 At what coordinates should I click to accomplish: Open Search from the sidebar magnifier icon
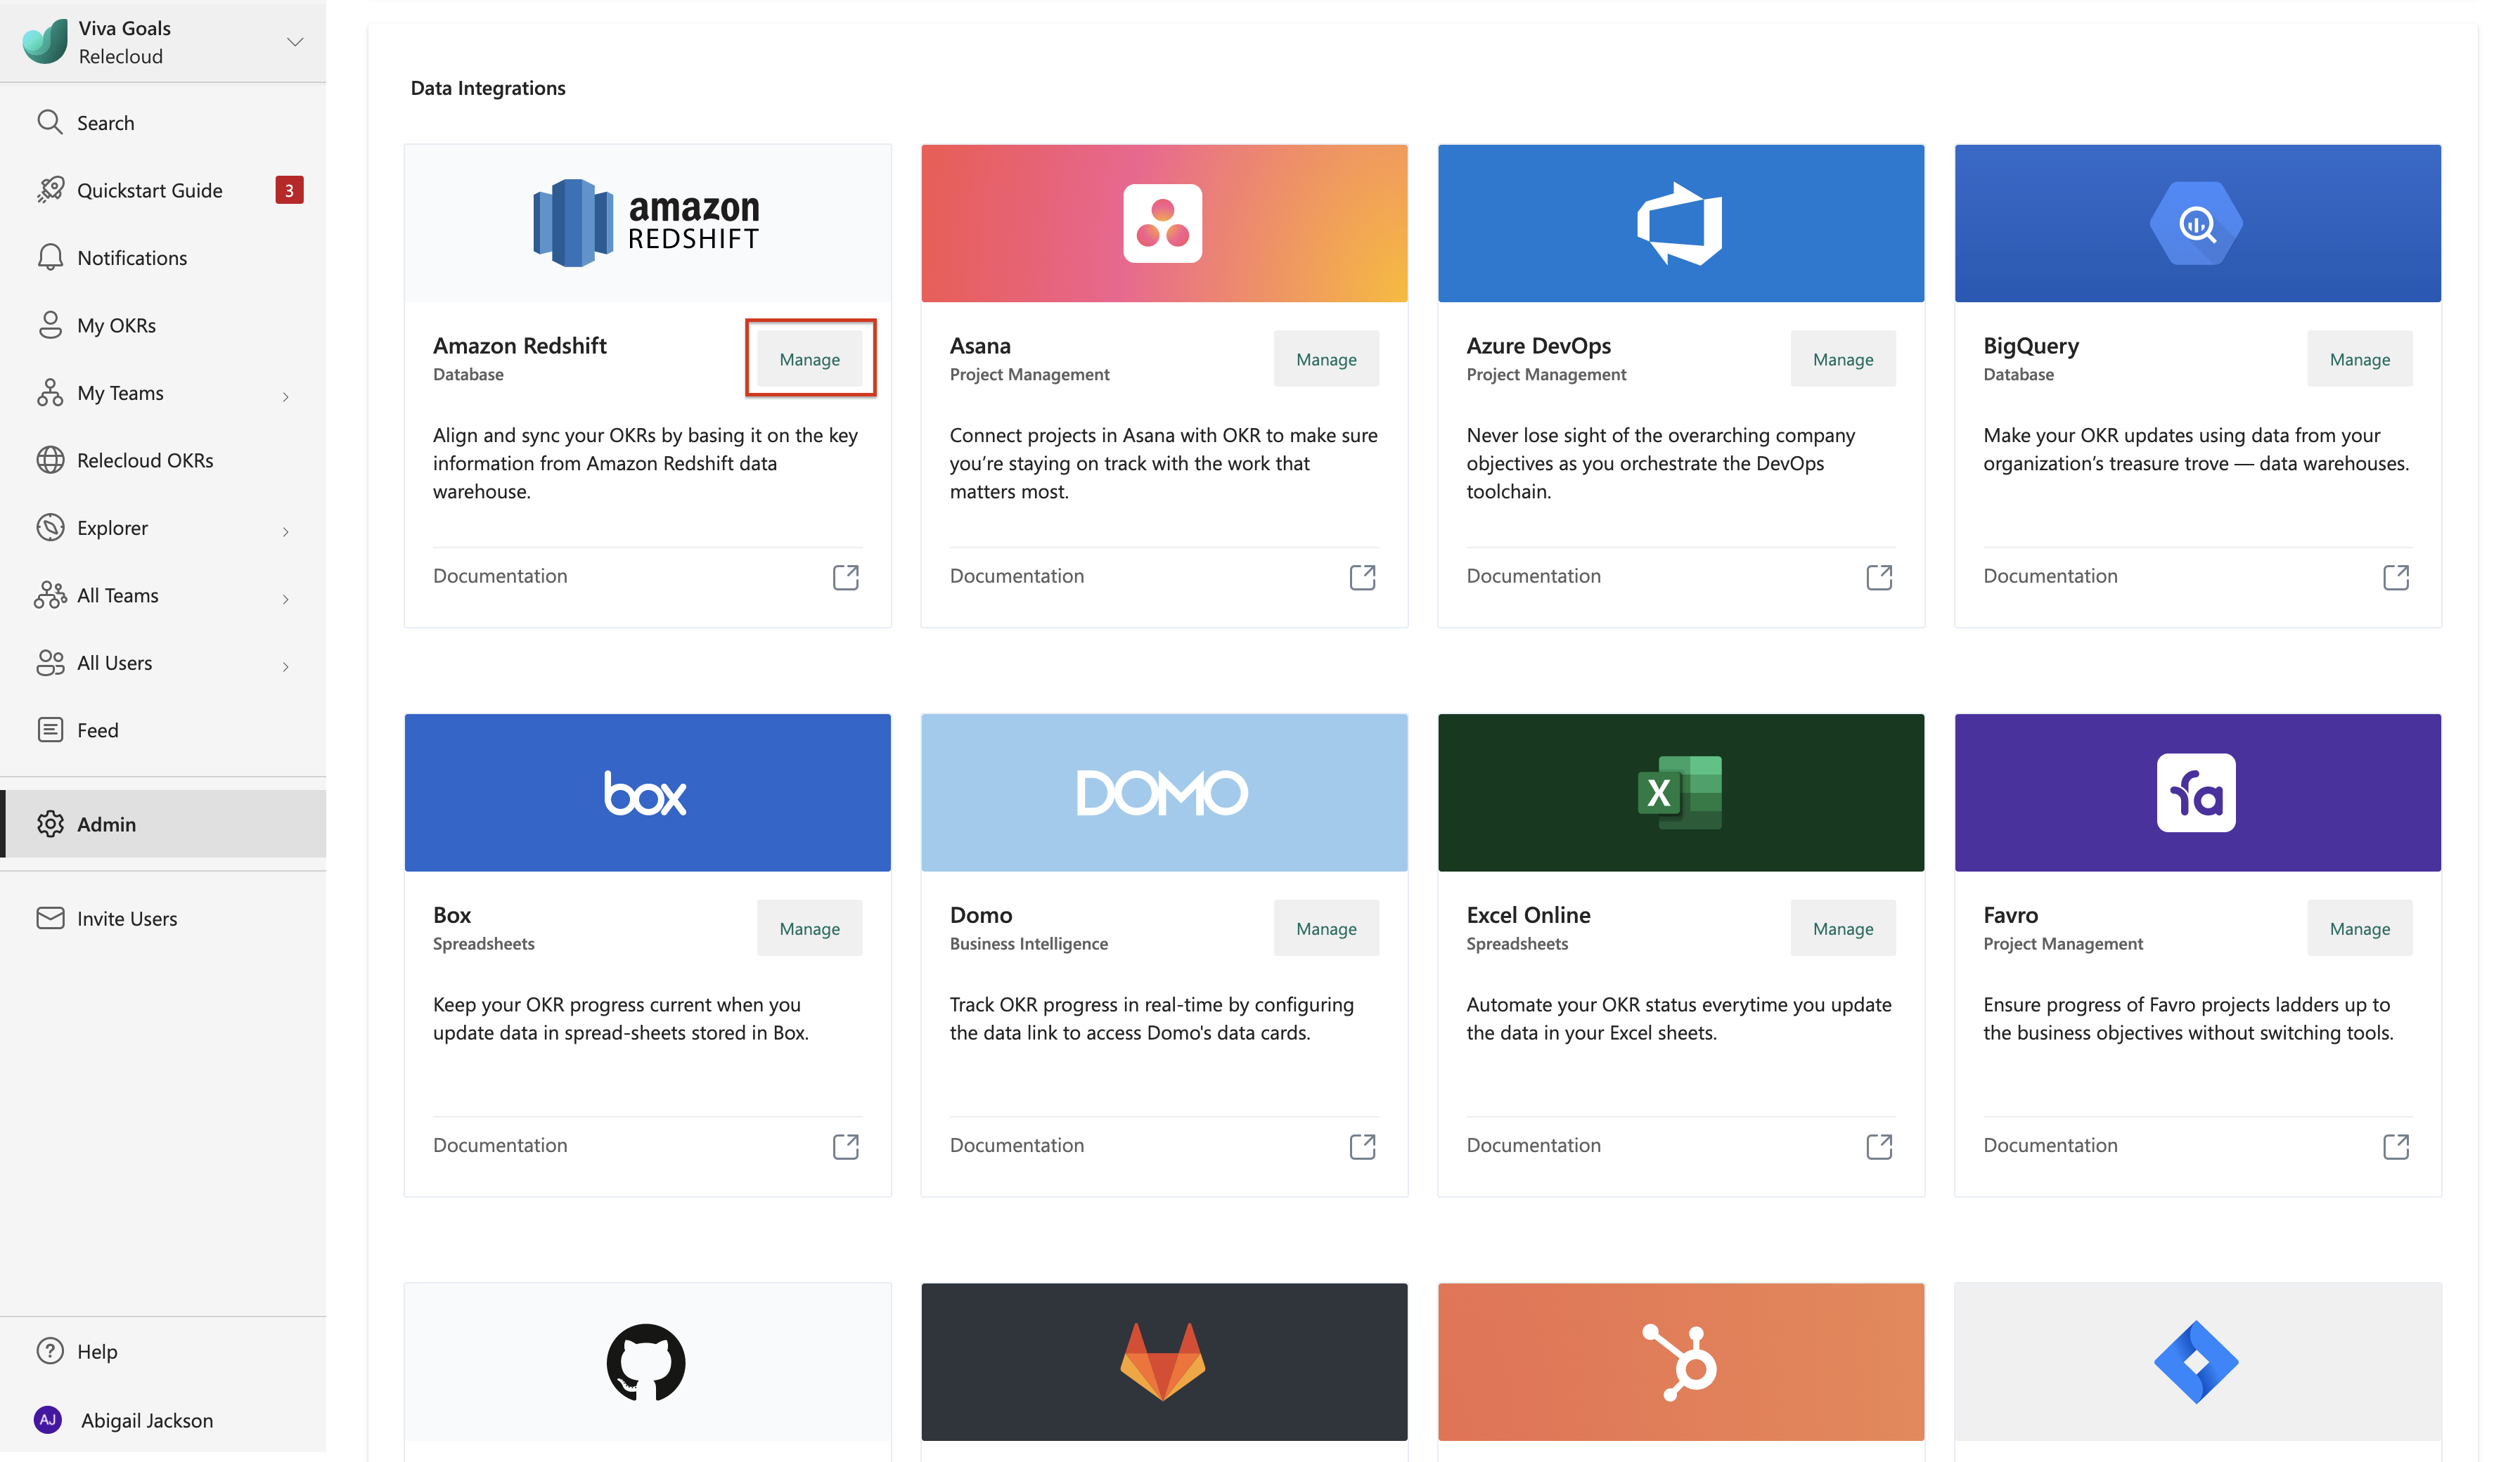(x=50, y=122)
